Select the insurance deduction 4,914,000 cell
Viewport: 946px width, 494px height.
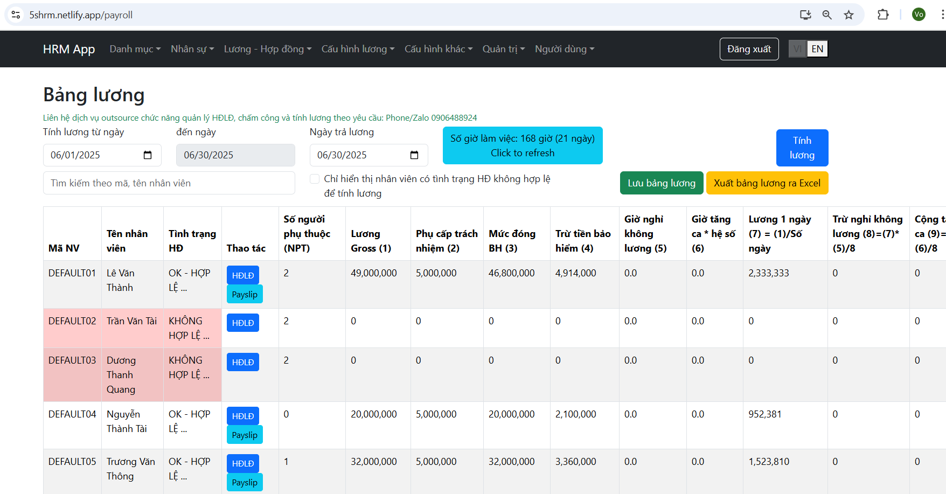(585, 284)
